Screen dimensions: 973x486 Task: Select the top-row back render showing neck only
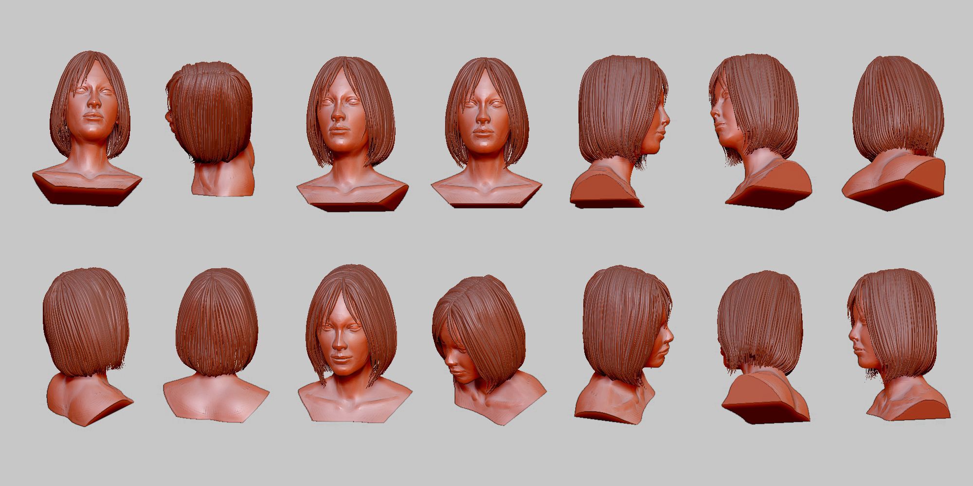[x=210, y=129]
